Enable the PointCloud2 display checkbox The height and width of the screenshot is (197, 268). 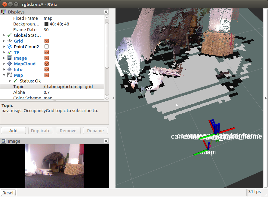(x=47, y=47)
